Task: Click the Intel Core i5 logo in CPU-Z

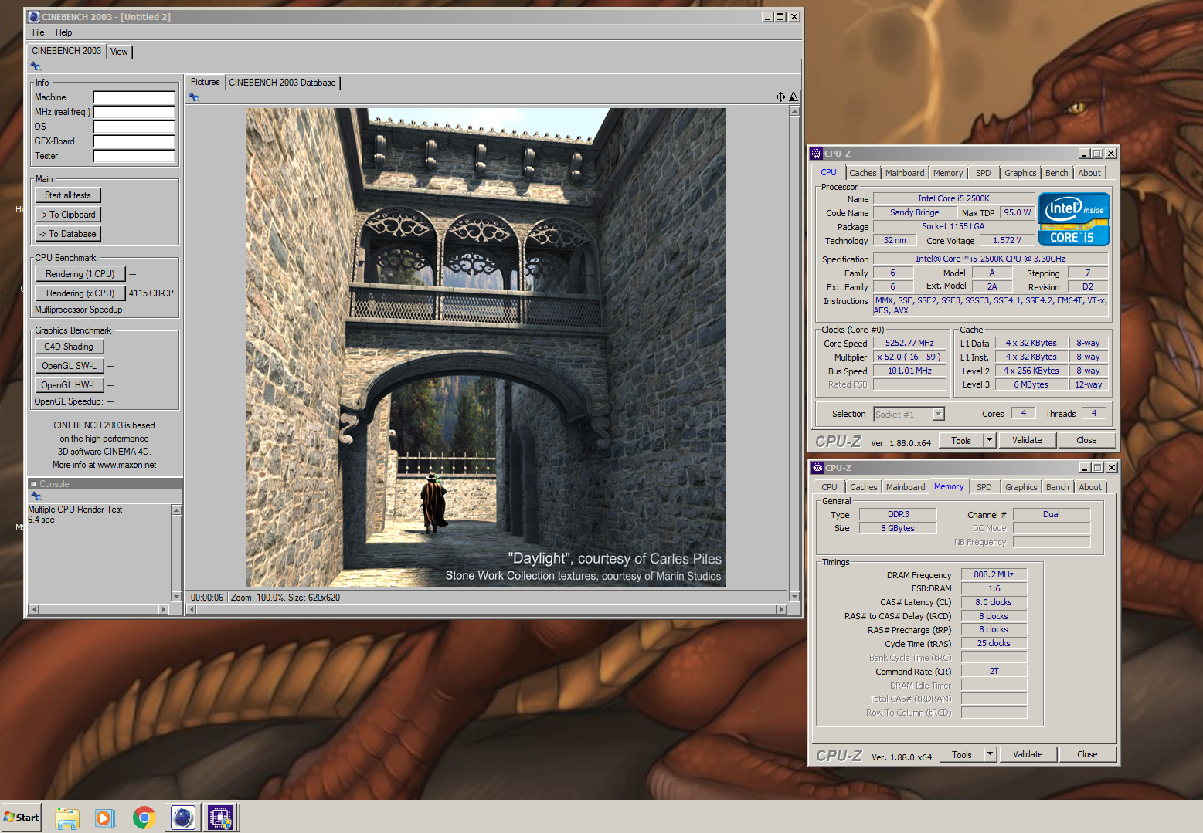Action: [x=1074, y=219]
